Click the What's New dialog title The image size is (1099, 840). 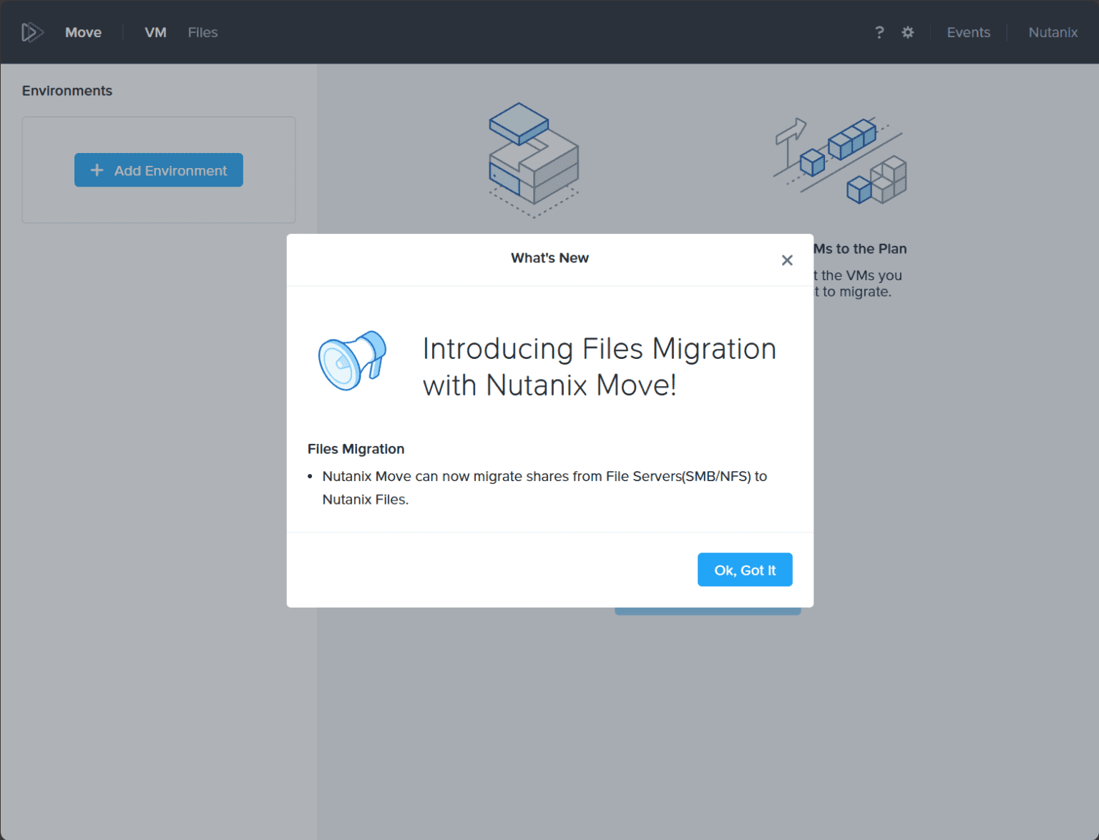tap(549, 258)
